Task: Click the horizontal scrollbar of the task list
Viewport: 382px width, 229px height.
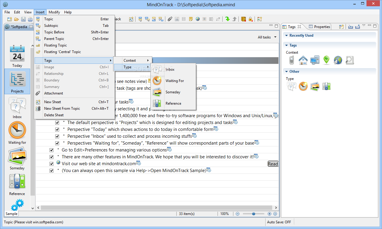Action: 156,208
